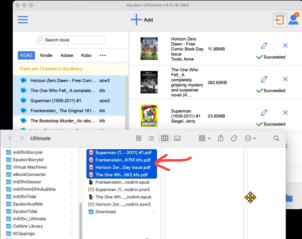
Task: Select Calibre Library folder
Action: [40, 226]
